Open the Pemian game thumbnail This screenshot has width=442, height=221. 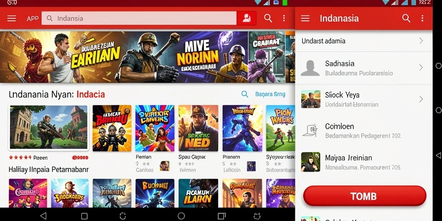(155, 128)
